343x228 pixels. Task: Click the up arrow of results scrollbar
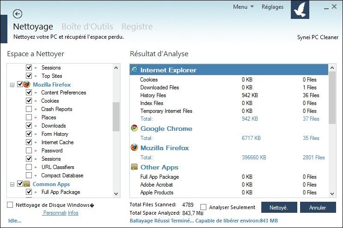pos(332,68)
